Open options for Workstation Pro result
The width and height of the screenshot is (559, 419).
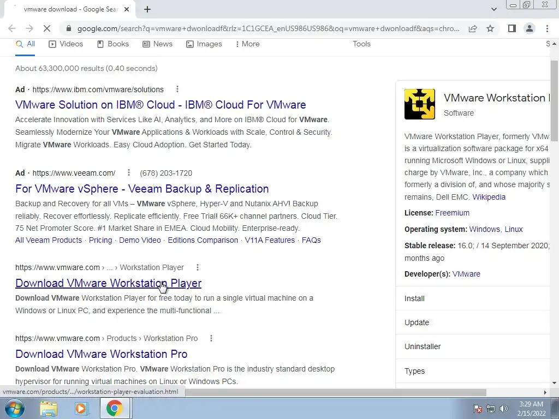tap(211, 338)
